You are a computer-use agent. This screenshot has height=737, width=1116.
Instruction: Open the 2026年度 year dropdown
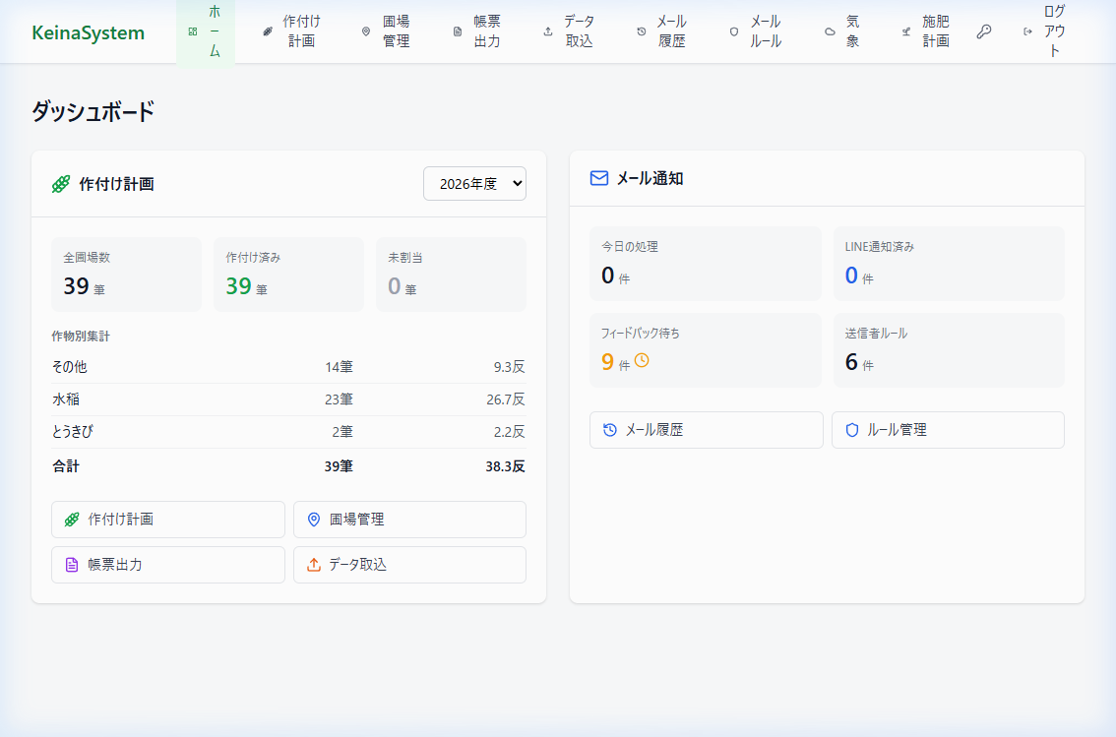(x=474, y=184)
